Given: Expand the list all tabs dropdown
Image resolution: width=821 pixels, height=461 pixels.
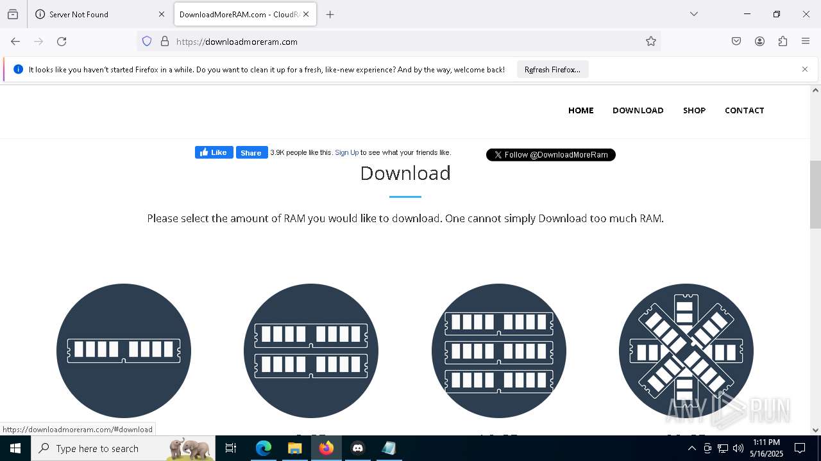Looking at the screenshot, I should (x=693, y=14).
